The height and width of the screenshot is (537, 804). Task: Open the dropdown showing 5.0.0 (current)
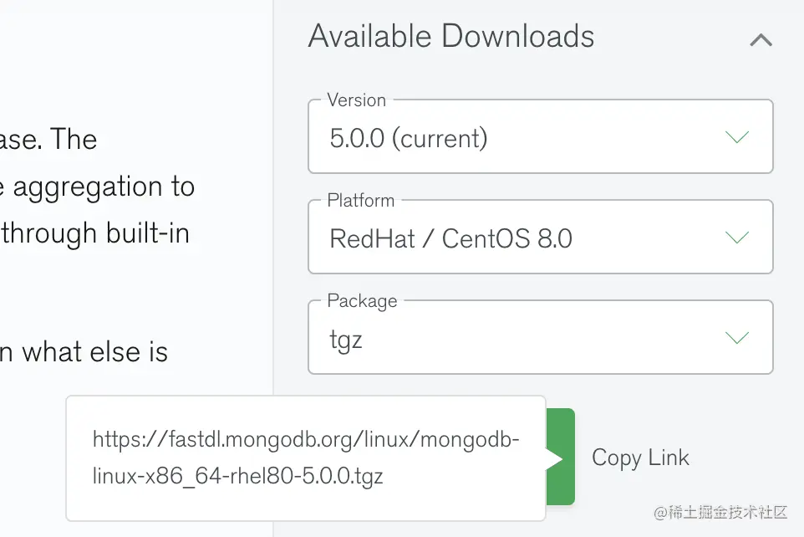[x=541, y=136]
